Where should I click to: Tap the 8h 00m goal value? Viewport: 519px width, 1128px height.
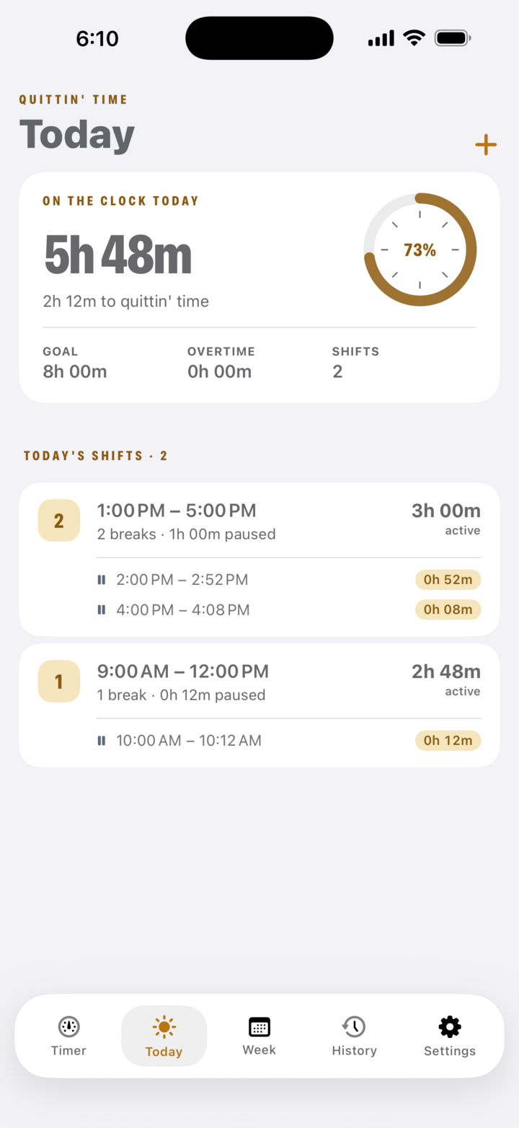pyautogui.click(x=75, y=372)
